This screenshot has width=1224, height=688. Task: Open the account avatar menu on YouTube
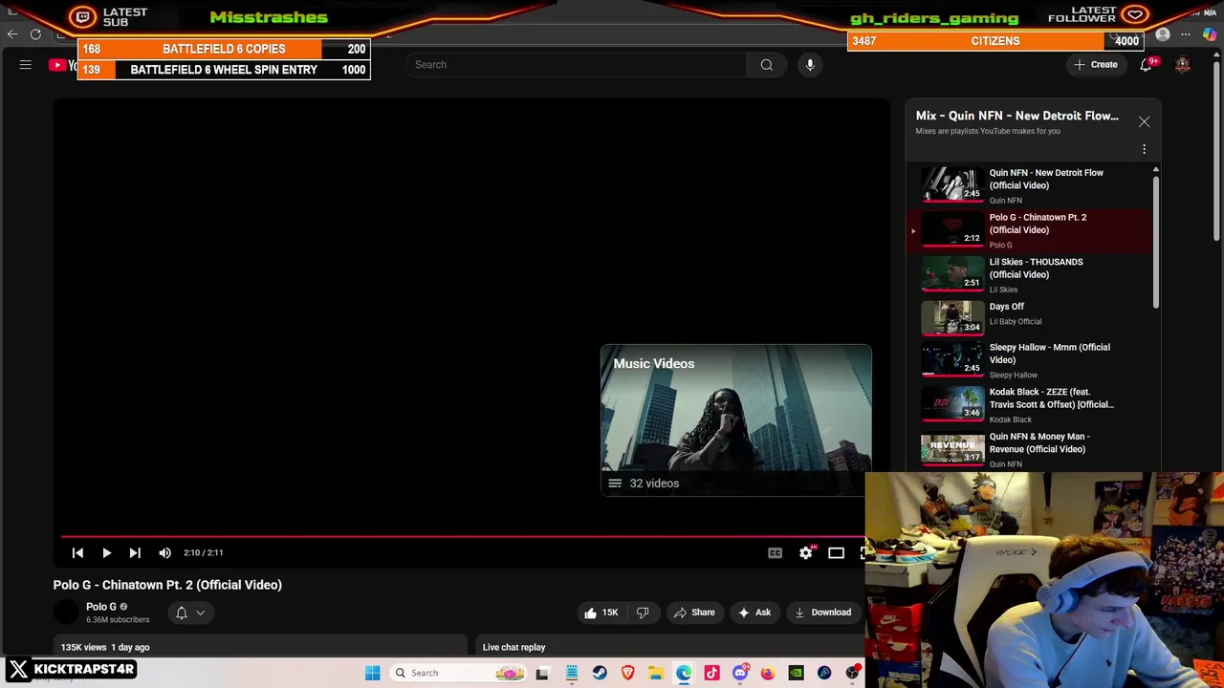pos(1183,65)
